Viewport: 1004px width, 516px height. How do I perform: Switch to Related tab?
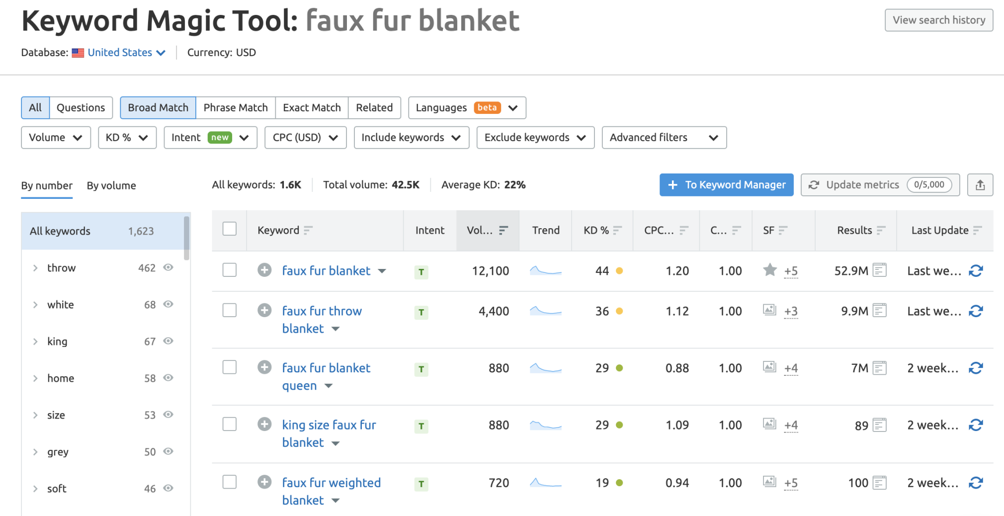point(374,108)
